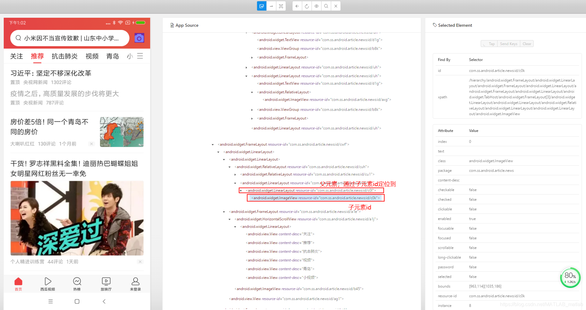
Task: Click the xpath selector value
Action: [523, 97]
